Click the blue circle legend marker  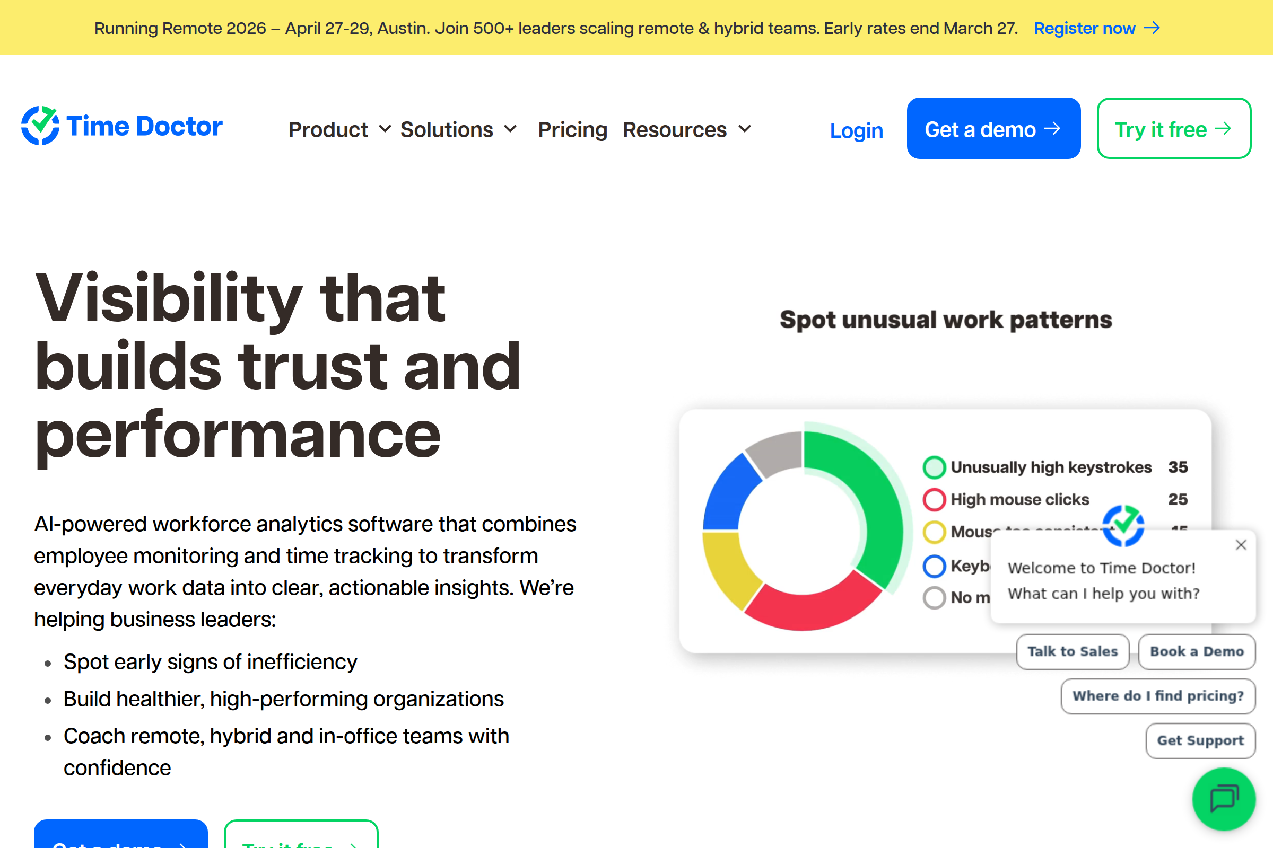tap(934, 566)
